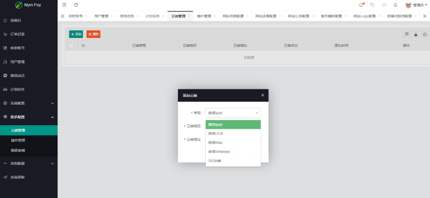The image size is (430, 198).
Task: Close the 云端管理 tab
Action: 189,16
